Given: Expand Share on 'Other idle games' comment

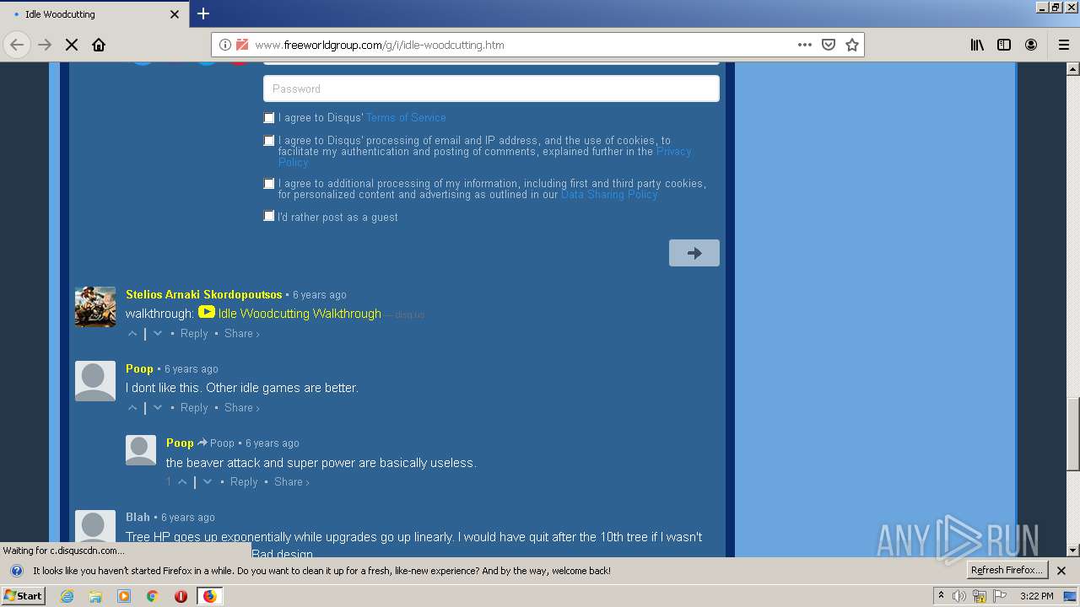Looking at the screenshot, I should [x=241, y=408].
